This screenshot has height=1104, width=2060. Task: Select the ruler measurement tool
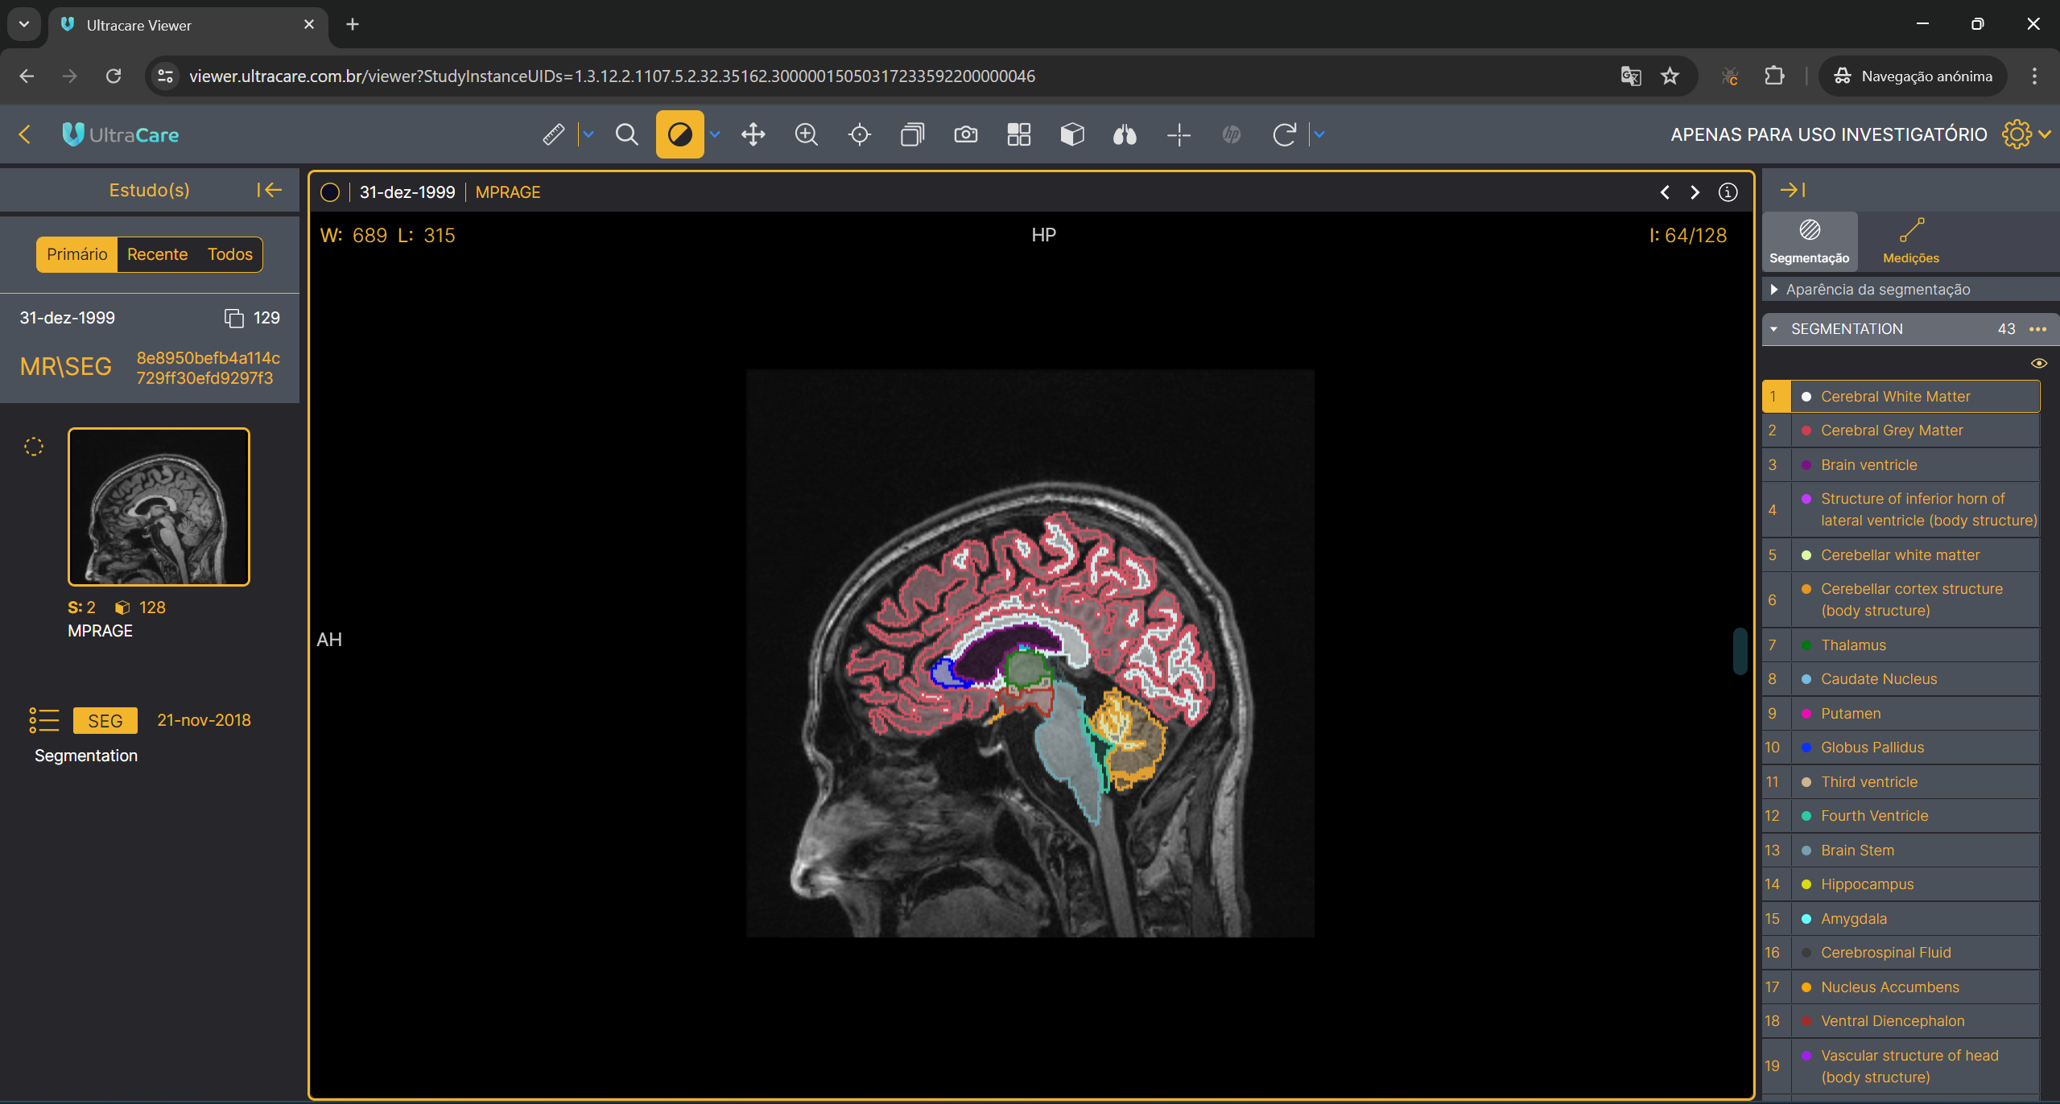(553, 134)
